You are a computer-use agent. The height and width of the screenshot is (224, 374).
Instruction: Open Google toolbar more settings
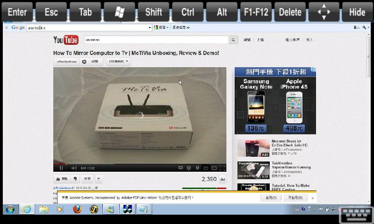pos(181,28)
